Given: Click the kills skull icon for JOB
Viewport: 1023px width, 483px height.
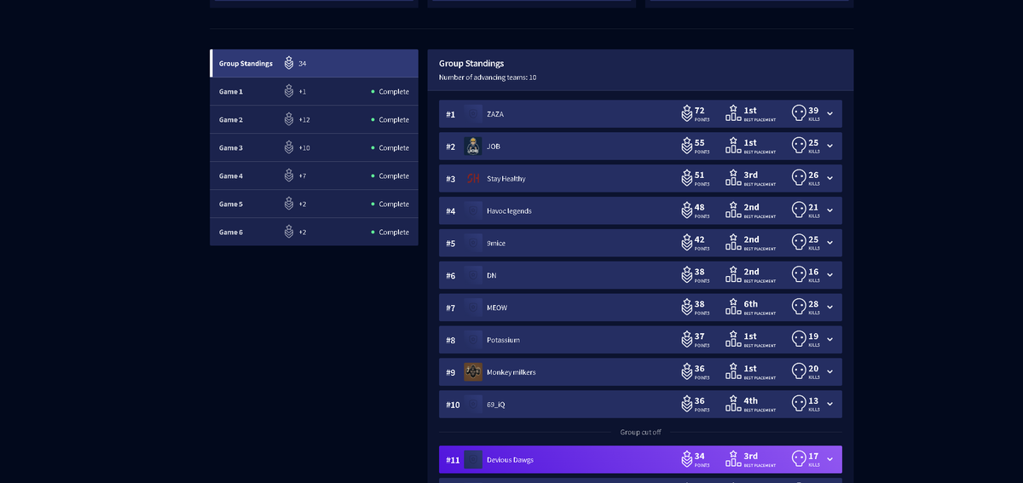Looking at the screenshot, I should point(799,146).
